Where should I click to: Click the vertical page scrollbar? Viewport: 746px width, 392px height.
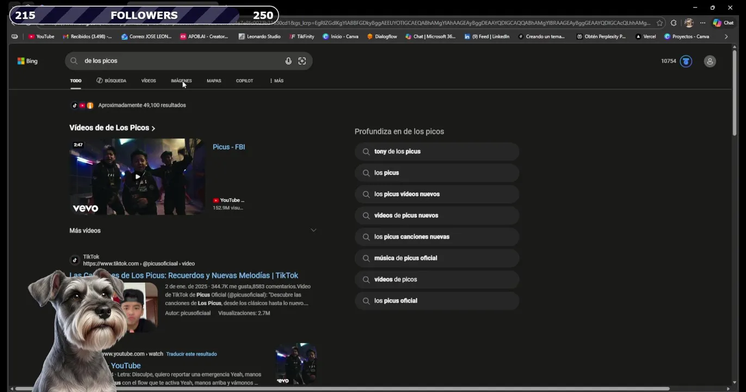point(735,93)
